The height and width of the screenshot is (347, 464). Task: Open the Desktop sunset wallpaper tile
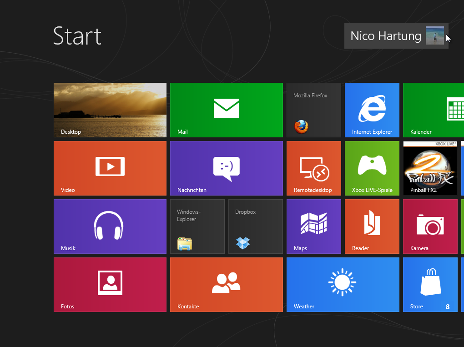click(x=110, y=110)
